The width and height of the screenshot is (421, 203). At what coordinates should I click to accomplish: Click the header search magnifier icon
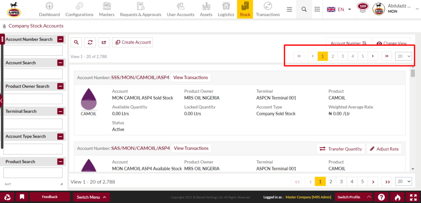click(304, 9)
